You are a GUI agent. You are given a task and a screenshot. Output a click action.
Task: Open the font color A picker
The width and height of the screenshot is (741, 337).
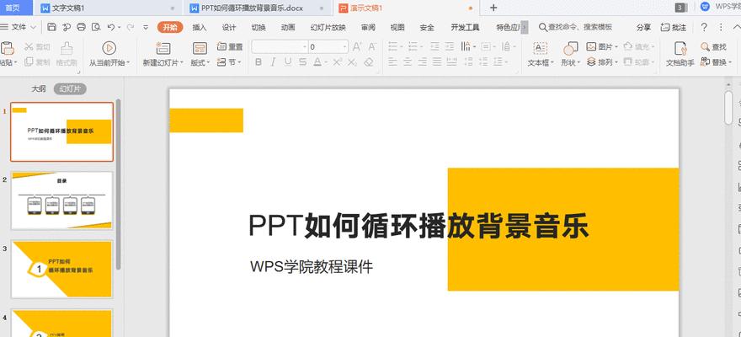tap(317, 62)
